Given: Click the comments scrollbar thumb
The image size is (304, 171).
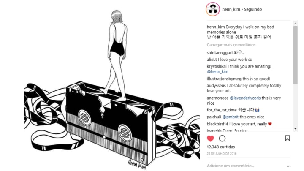Looking at the screenshot, I should (295, 55).
